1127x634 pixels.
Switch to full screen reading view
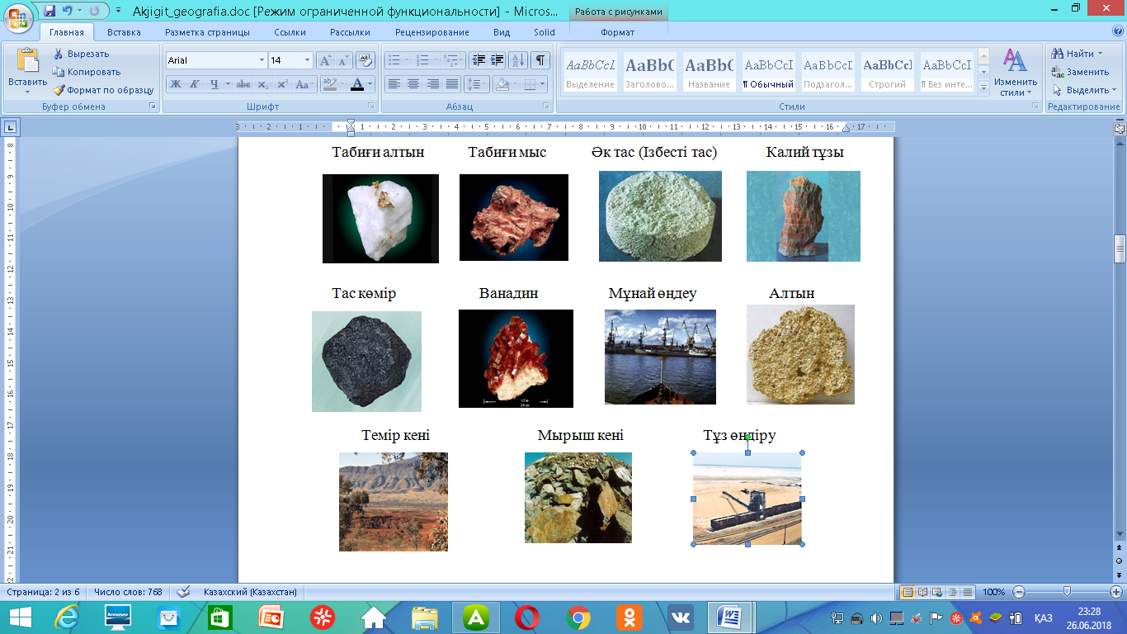pyautogui.click(x=922, y=592)
